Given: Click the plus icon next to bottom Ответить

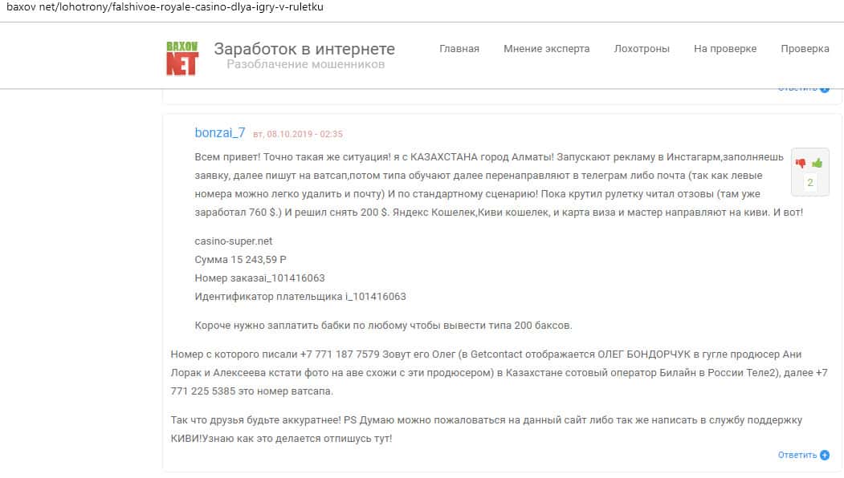Looking at the screenshot, I should [x=825, y=455].
